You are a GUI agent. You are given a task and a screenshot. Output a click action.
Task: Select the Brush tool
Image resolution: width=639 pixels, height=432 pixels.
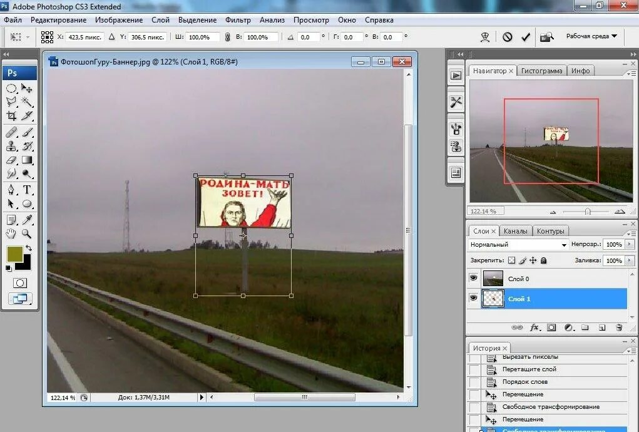coord(27,132)
